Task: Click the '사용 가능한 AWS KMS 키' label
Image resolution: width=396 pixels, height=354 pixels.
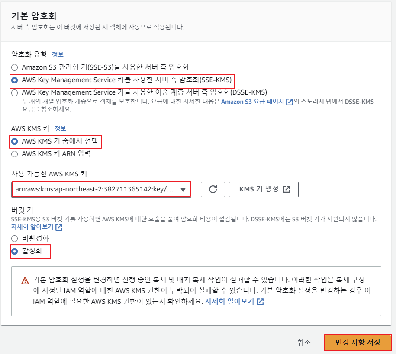Action: click(49, 174)
